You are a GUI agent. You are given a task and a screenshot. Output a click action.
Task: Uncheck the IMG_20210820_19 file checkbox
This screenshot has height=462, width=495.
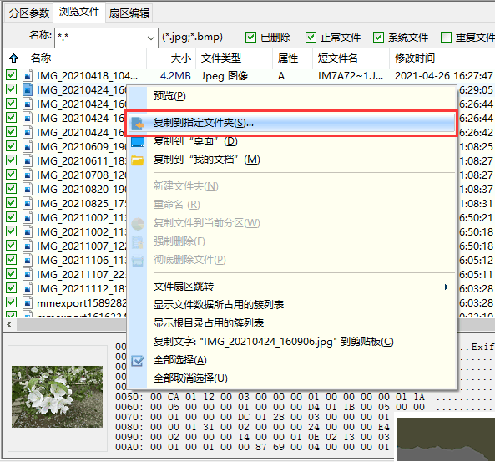coord(12,189)
